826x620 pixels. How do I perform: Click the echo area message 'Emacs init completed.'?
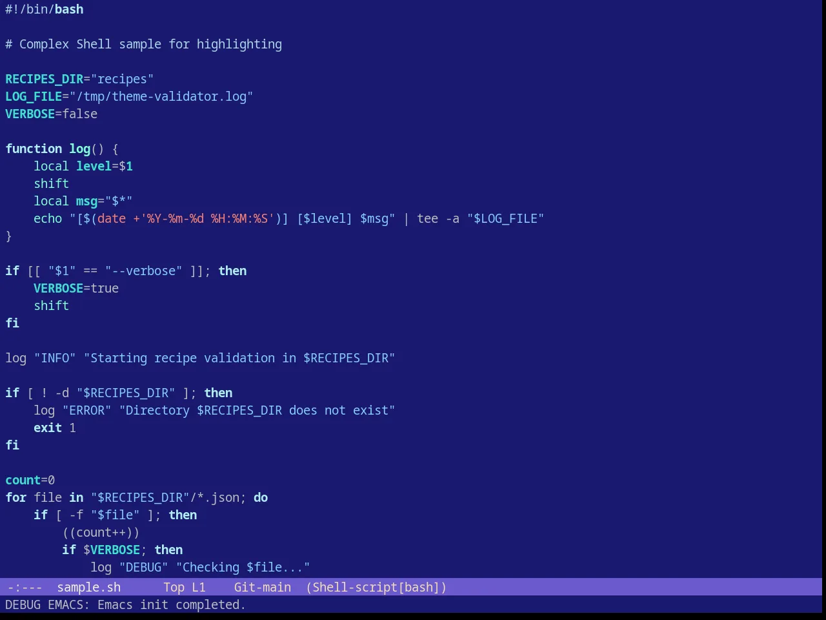pos(172,604)
